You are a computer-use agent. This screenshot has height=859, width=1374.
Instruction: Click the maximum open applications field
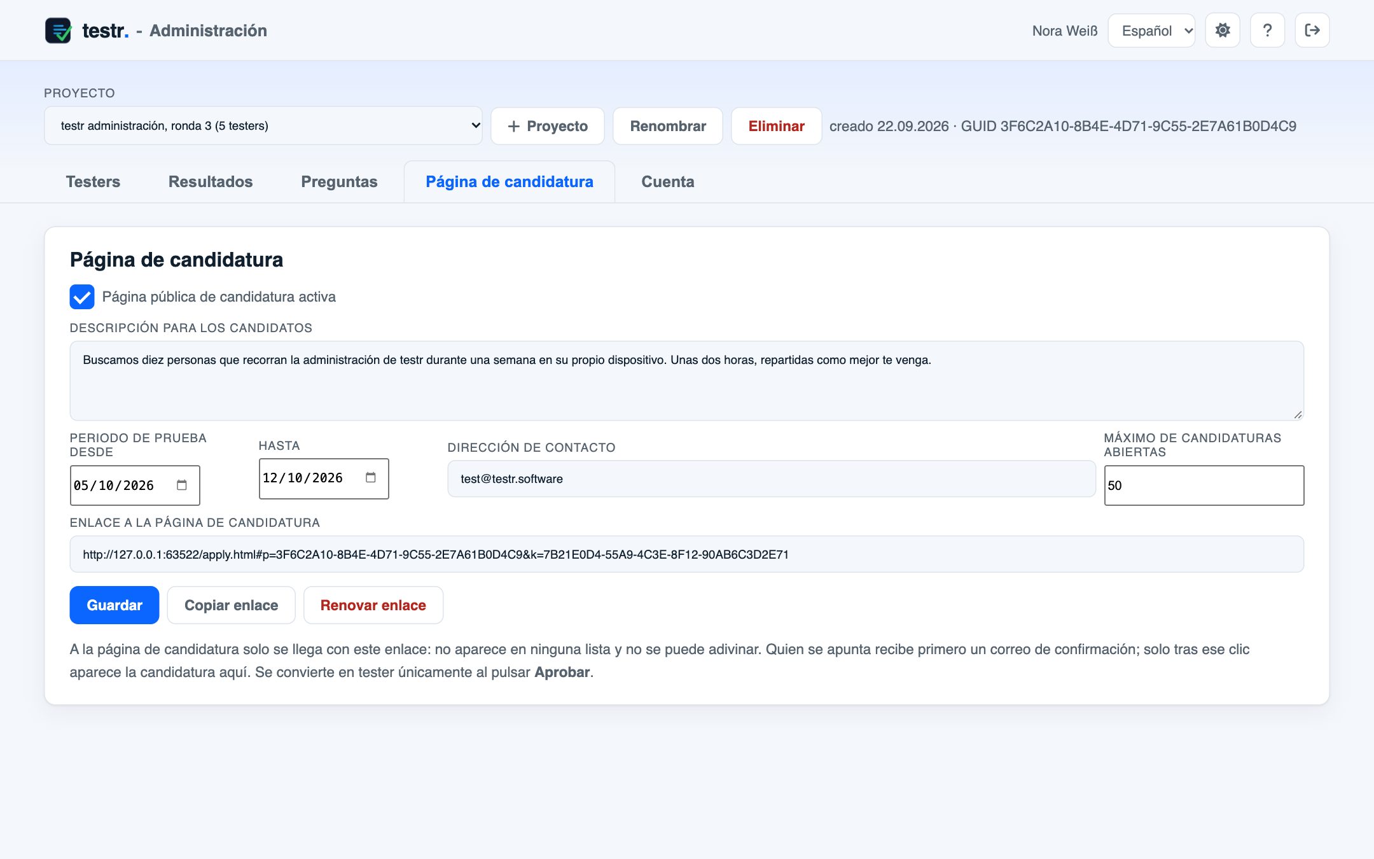(1204, 485)
